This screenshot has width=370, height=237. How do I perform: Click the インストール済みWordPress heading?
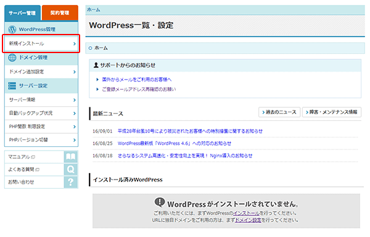pos(128,180)
